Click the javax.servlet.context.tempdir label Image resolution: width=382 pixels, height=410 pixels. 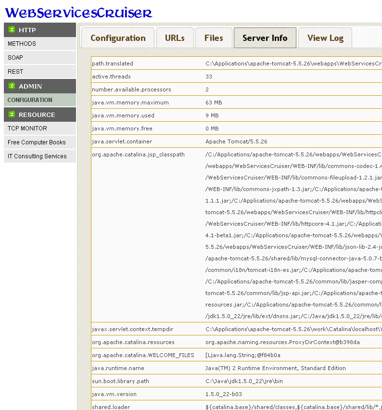coord(133,329)
